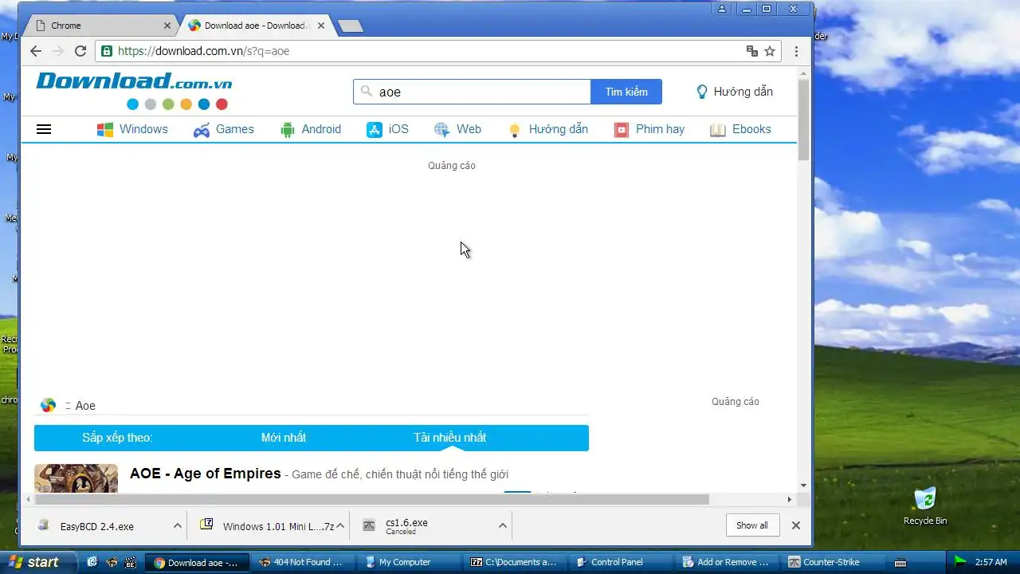This screenshot has height=574, width=1020.
Task: Open a new tab in Chrome
Action: 351,26
